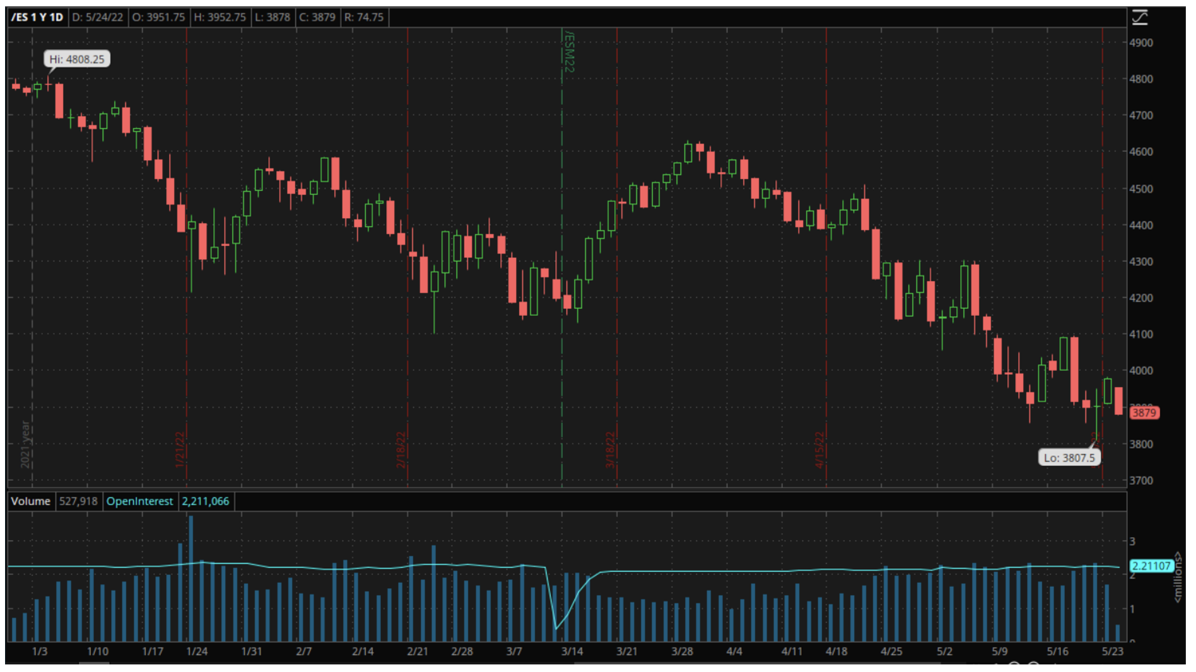Click the 4200 price axis label

(x=1141, y=298)
